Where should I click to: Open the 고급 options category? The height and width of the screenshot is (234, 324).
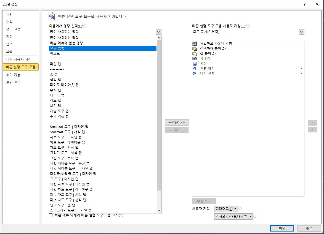pyautogui.click(x=20, y=51)
